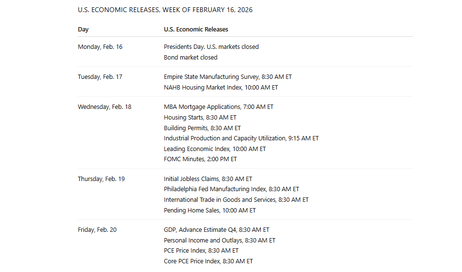
Task: Select the 'Thursday, Feb. 19' day cell
Action: [101, 179]
